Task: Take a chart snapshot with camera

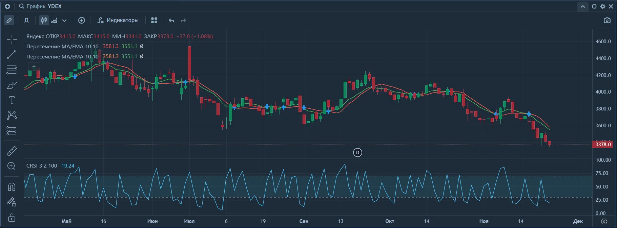Action: coord(607,20)
